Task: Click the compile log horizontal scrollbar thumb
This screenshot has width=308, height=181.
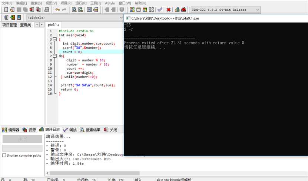Action: pos(95,173)
